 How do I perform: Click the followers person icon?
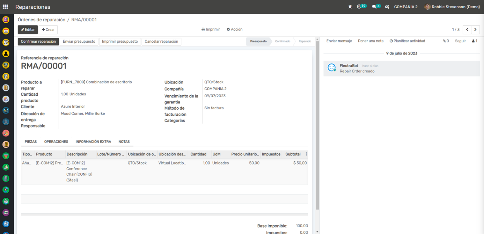click(x=474, y=41)
